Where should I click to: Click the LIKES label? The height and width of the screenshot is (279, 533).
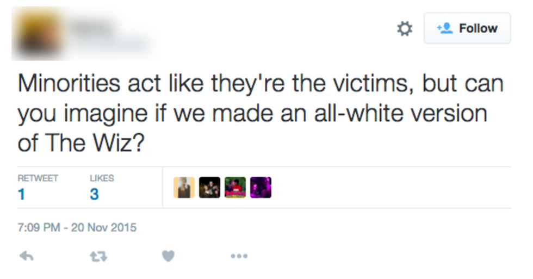click(102, 178)
